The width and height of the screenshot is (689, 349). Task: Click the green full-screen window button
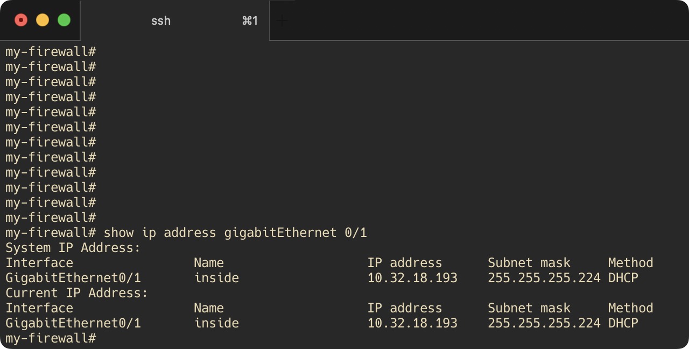point(64,20)
